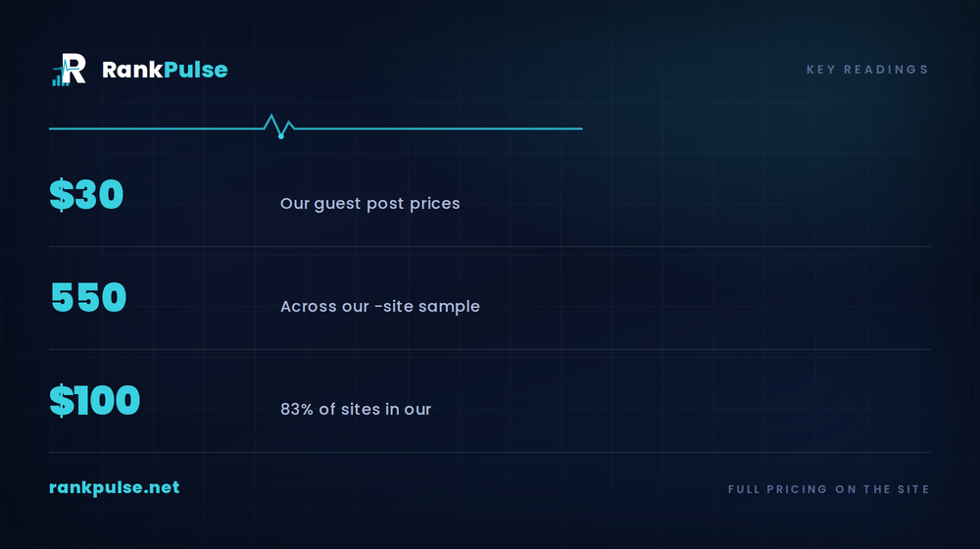The height and width of the screenshot is (549, 980).
Task: Click the RankPulse brand name text
Action: pos(165,70)
